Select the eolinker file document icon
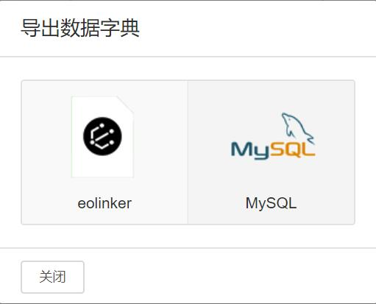 pyautogui.click(x=102, y=137)
